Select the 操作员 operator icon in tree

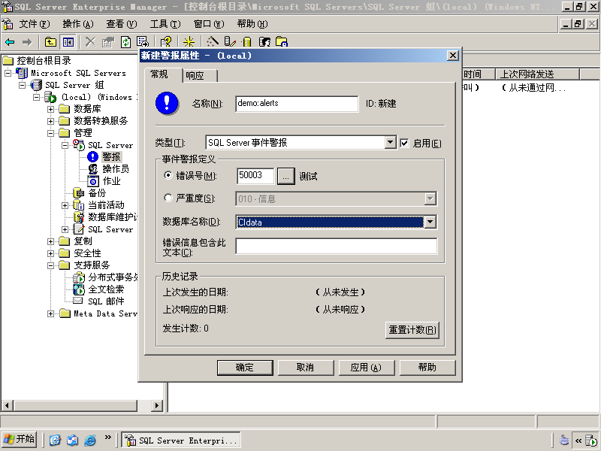pyautogui.click(x=92, y=168)
